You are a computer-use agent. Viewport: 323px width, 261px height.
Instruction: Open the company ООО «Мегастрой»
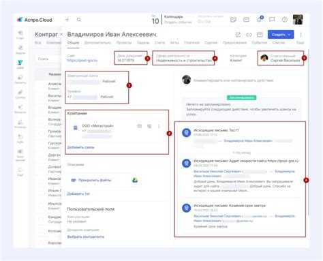point(97,125)
